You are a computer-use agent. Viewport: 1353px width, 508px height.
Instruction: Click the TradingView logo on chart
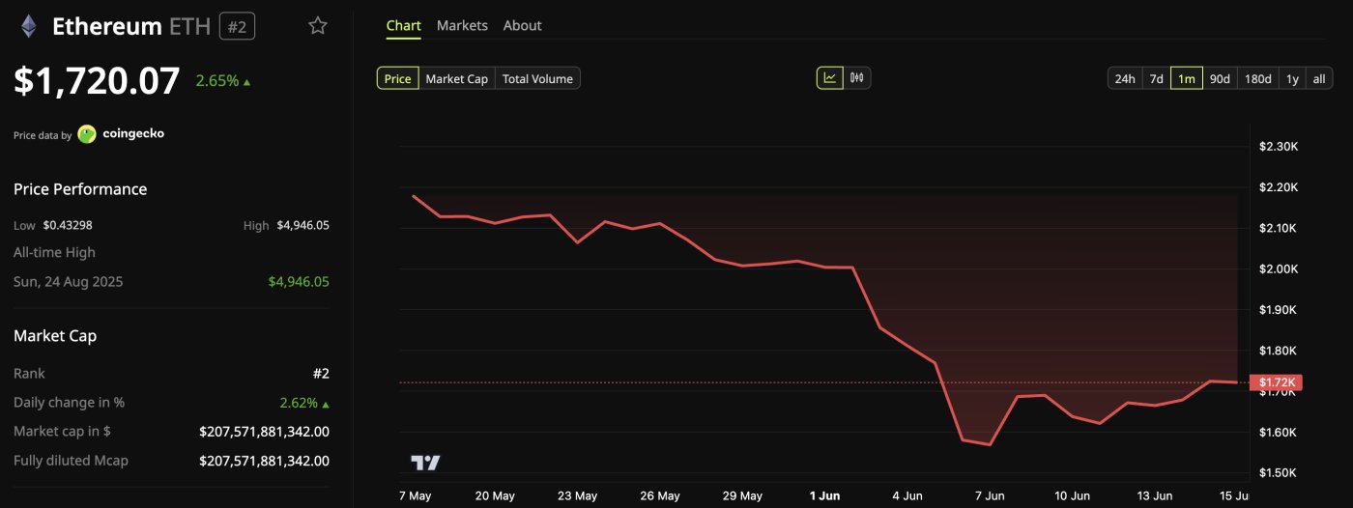[425, 463]
